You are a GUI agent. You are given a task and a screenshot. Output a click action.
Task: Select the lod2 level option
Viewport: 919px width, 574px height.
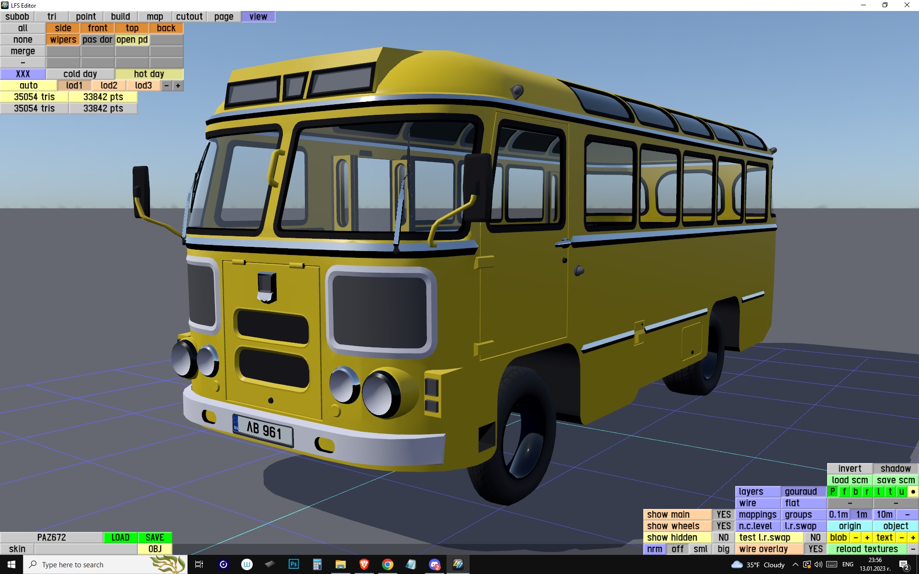(109, 85)
